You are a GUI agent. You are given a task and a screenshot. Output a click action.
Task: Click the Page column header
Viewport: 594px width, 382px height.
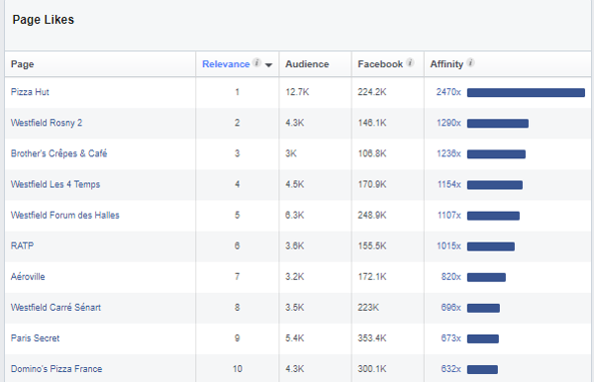(23, 64)
